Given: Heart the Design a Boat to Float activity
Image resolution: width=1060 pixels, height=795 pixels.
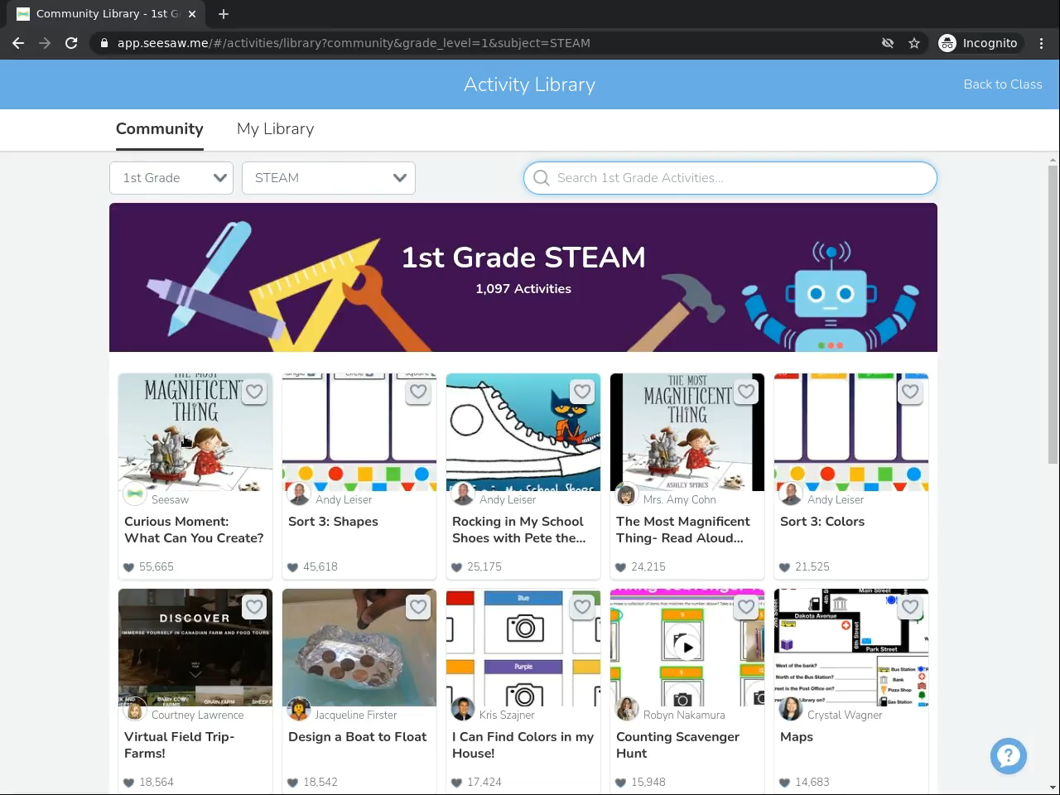Looking at the screenshot, I should [418, 607].
